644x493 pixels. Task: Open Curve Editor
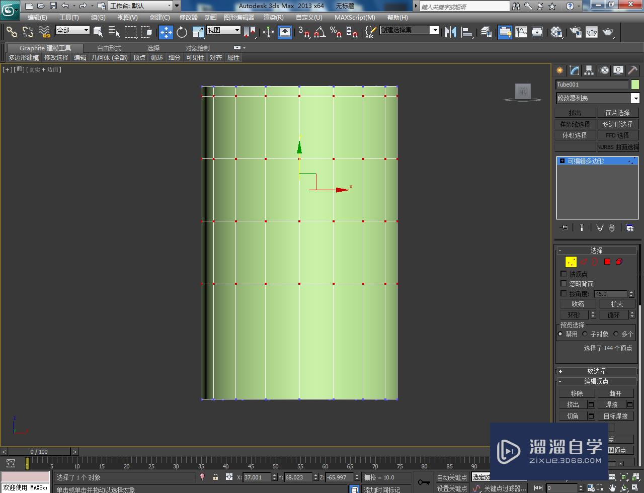click(521, 32)
